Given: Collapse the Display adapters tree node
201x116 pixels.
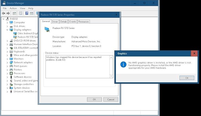Looking at the screenshot, I should pyautogui.click(x=7, y=30).
